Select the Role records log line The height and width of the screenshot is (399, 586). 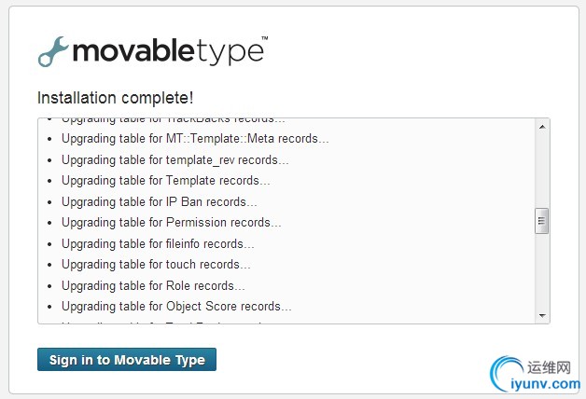pyautogui.click(x=153, y=286)
